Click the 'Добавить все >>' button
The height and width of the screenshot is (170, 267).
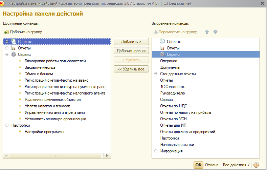point(131,51)
